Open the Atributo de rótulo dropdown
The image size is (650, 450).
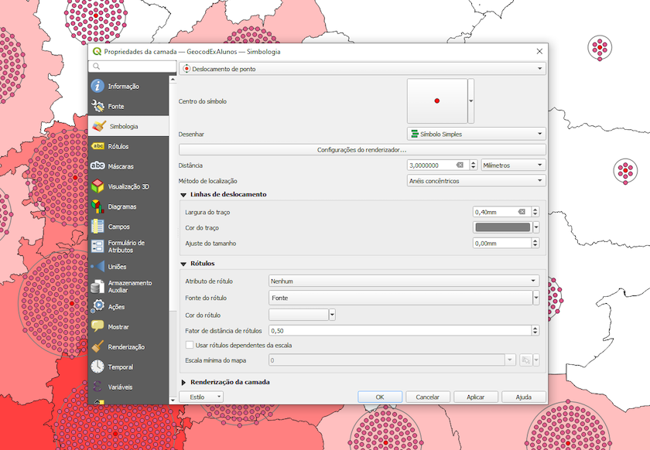click(x=403, y=281)
